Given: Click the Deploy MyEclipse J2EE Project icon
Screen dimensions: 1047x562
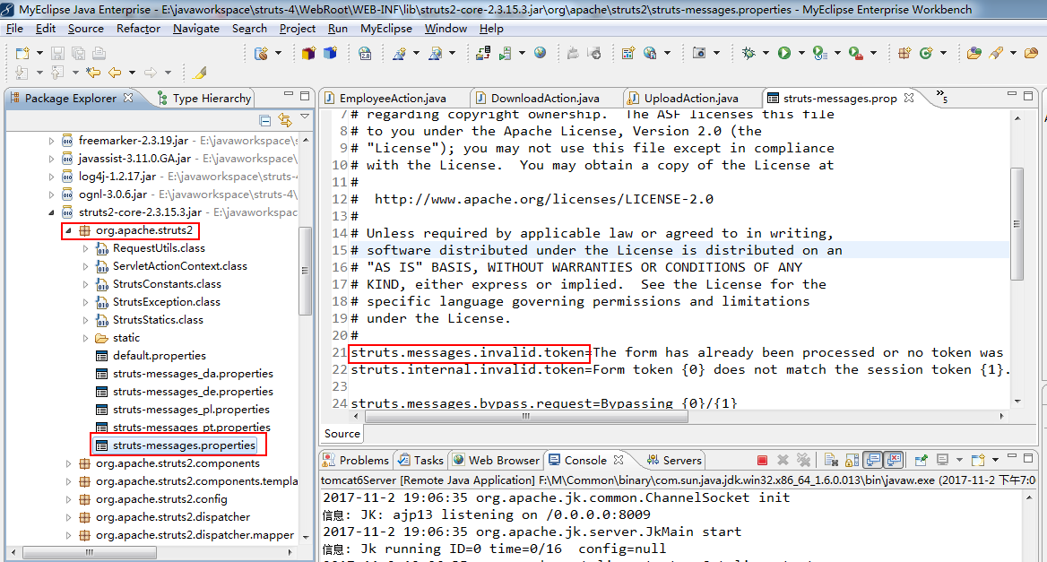Looking at the screenshot, I should [483, 53].
